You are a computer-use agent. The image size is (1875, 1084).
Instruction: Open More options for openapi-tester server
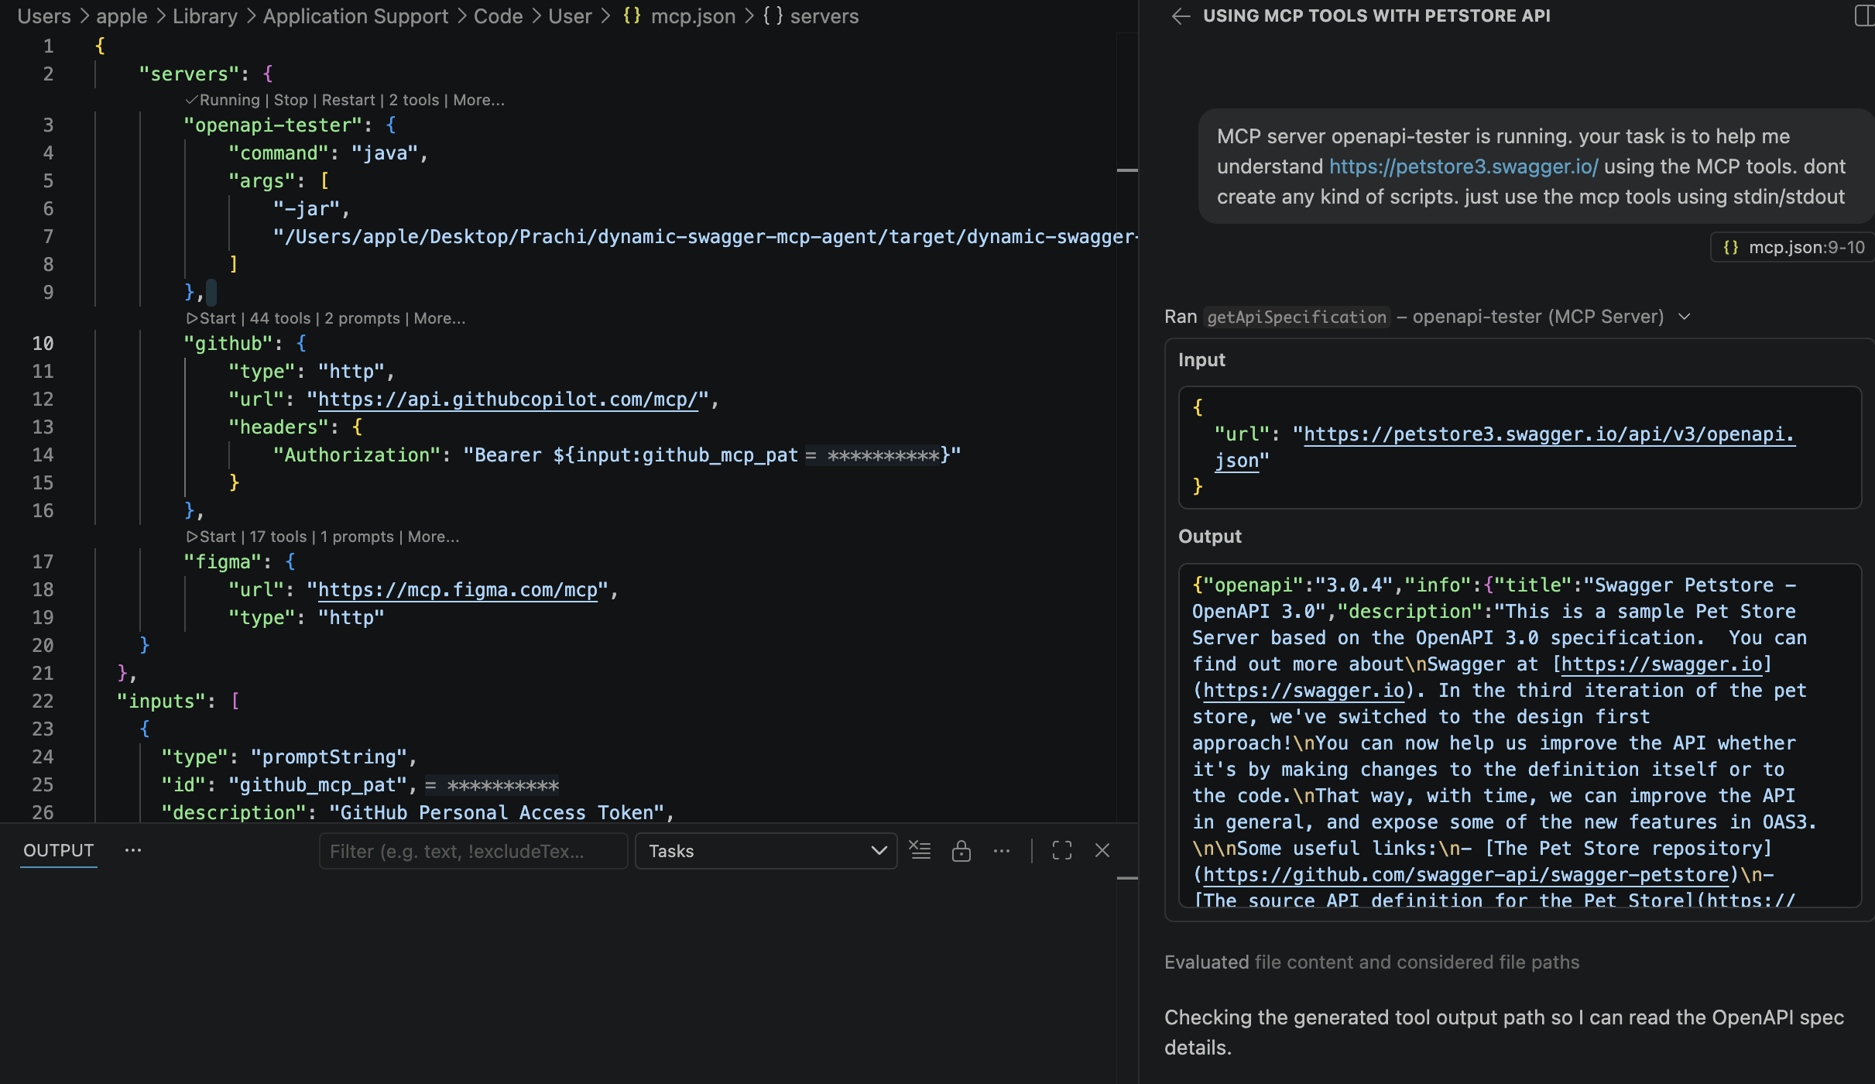tap(478, 100)
